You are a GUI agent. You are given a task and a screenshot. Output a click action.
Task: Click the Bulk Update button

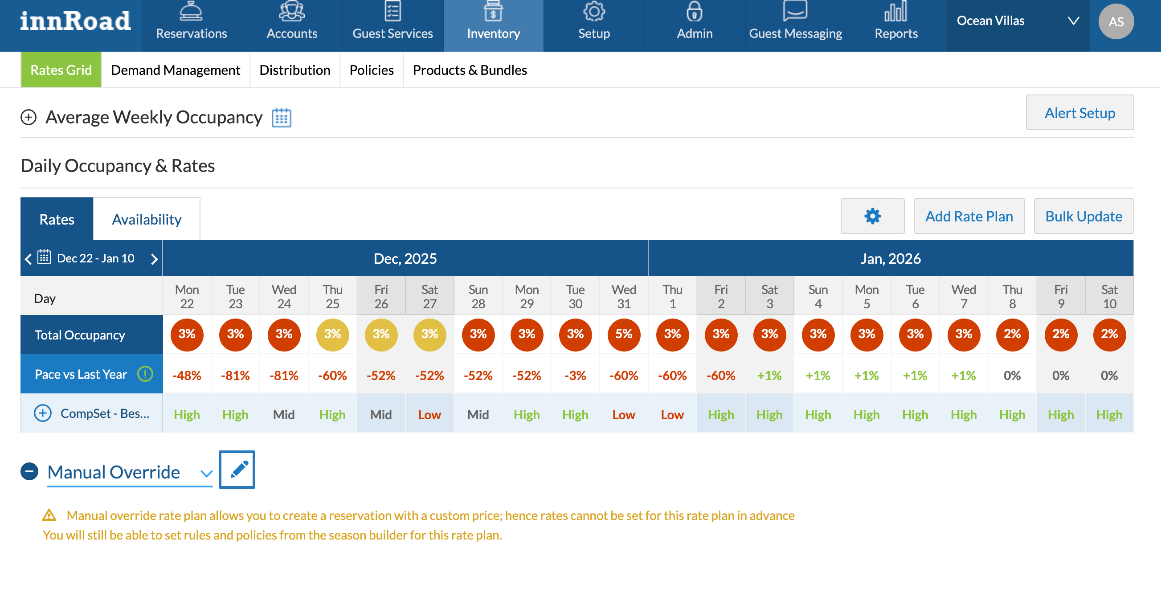(x=1083, y=216)
